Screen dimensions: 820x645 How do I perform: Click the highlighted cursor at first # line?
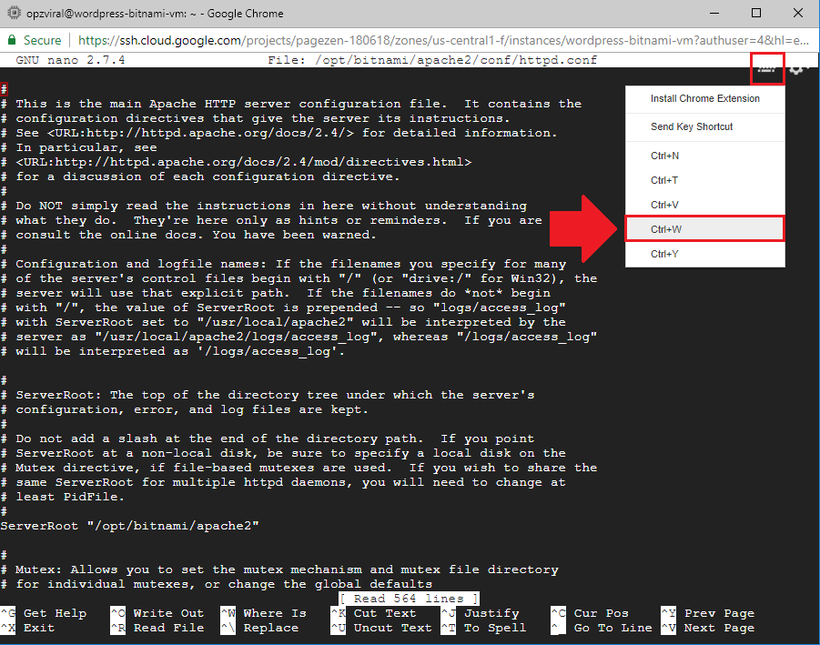pos(4,89)
